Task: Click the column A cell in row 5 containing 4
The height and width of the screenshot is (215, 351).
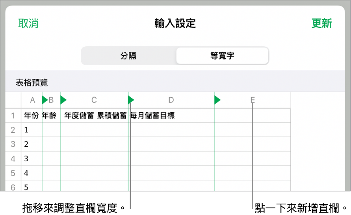Action: point(32,173)
